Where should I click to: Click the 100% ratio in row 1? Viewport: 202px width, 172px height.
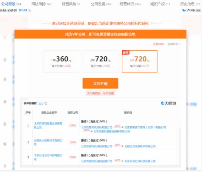tap(73, 126)
